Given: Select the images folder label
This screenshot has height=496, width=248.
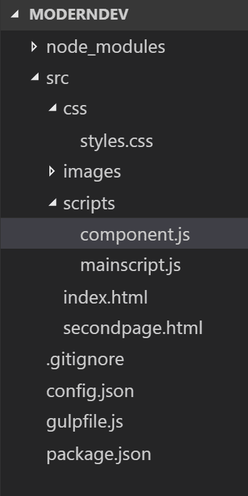Looking at the screenshot, I should tap(92, 172).
